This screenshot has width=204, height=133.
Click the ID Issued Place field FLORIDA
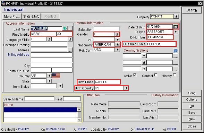(x=161, y=44)
